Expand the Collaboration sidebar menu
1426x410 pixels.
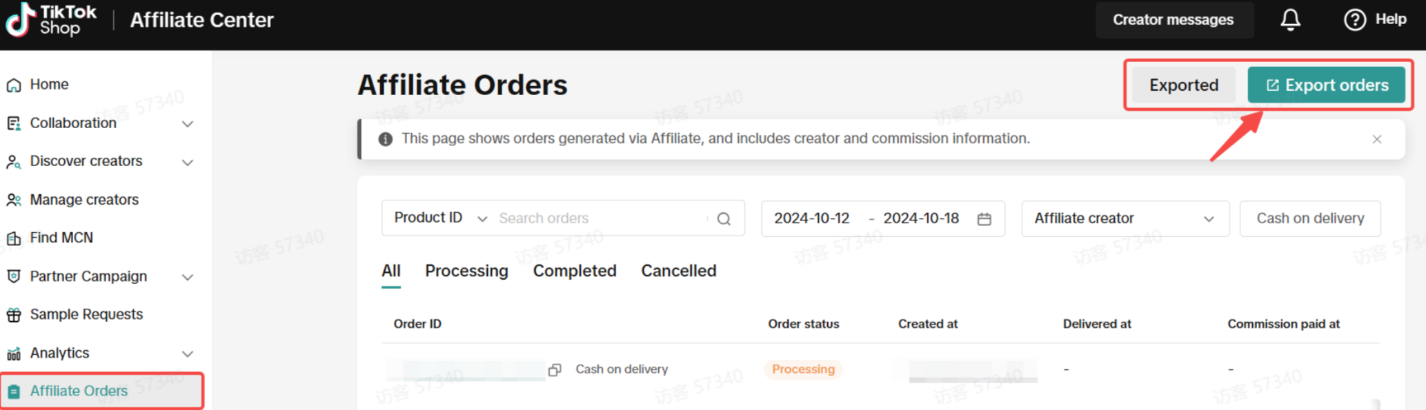[x=187, y=124]
